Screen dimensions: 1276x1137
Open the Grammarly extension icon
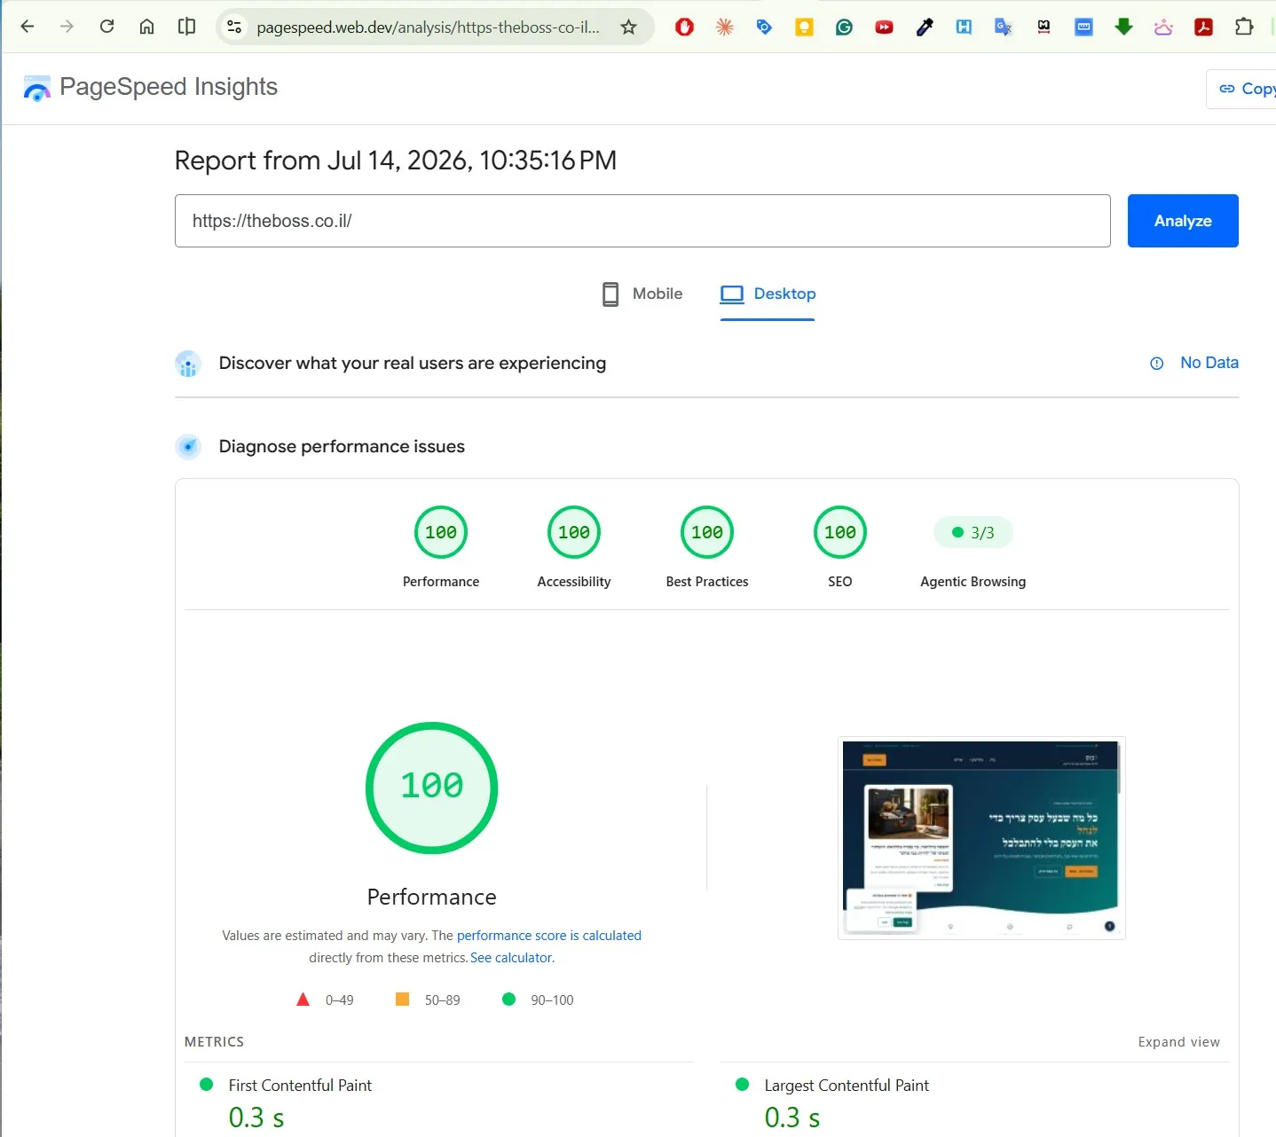pos(844,27)
